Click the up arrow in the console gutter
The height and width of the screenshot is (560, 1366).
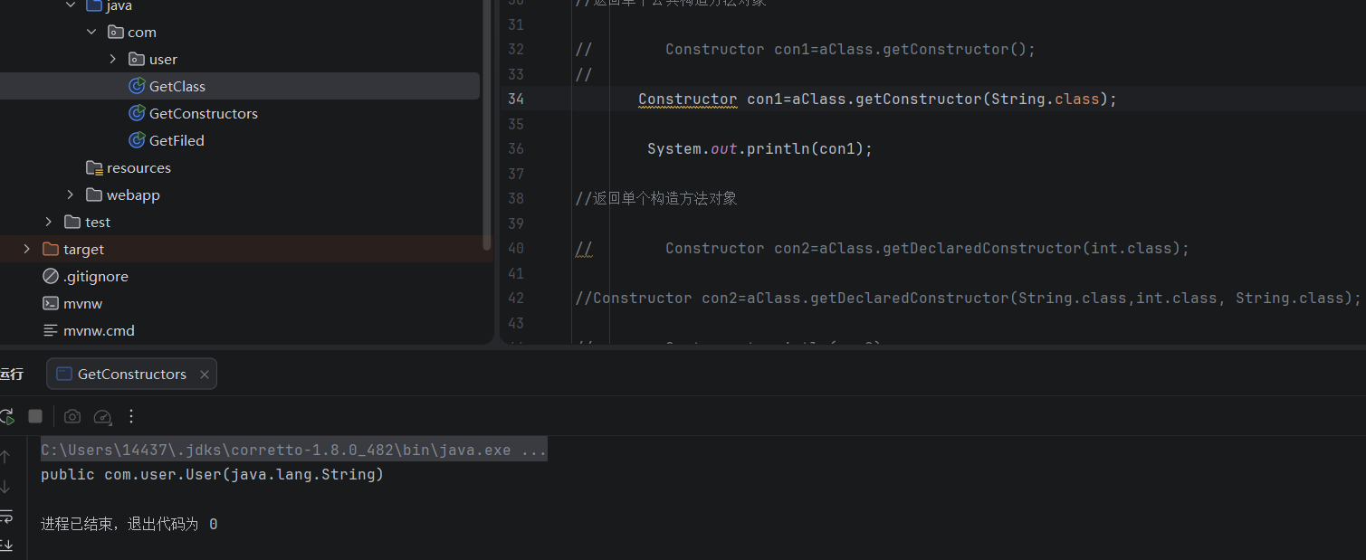(5, 457)
